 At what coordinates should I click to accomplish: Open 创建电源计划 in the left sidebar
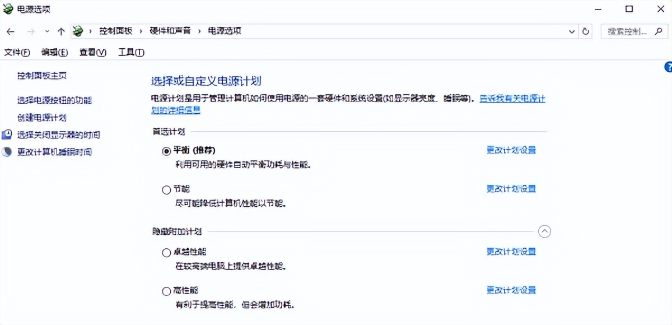pyautogui.click(x=42, y=118)
